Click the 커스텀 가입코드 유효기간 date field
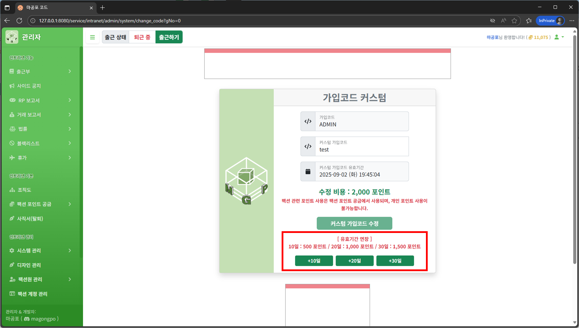579x328 pixels. click(x=362, y=171)
